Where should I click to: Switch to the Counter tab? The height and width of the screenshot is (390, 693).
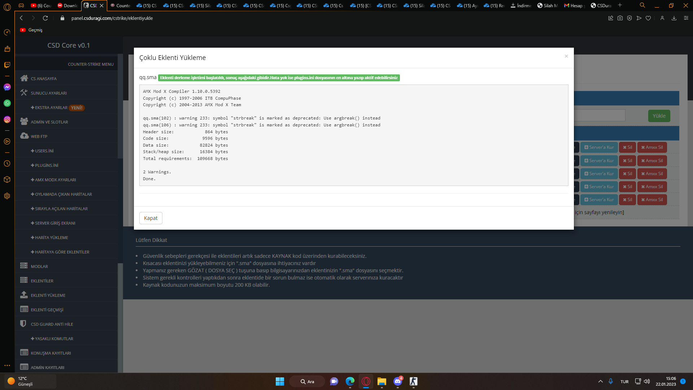pos(120,5)
